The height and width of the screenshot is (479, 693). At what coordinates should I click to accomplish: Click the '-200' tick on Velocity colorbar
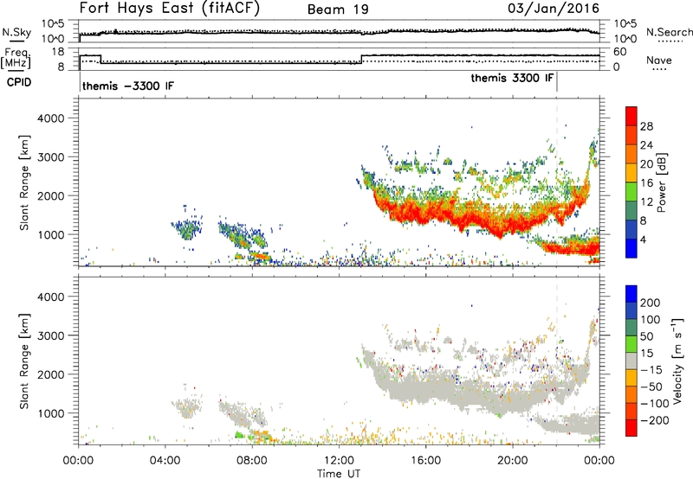656,420
